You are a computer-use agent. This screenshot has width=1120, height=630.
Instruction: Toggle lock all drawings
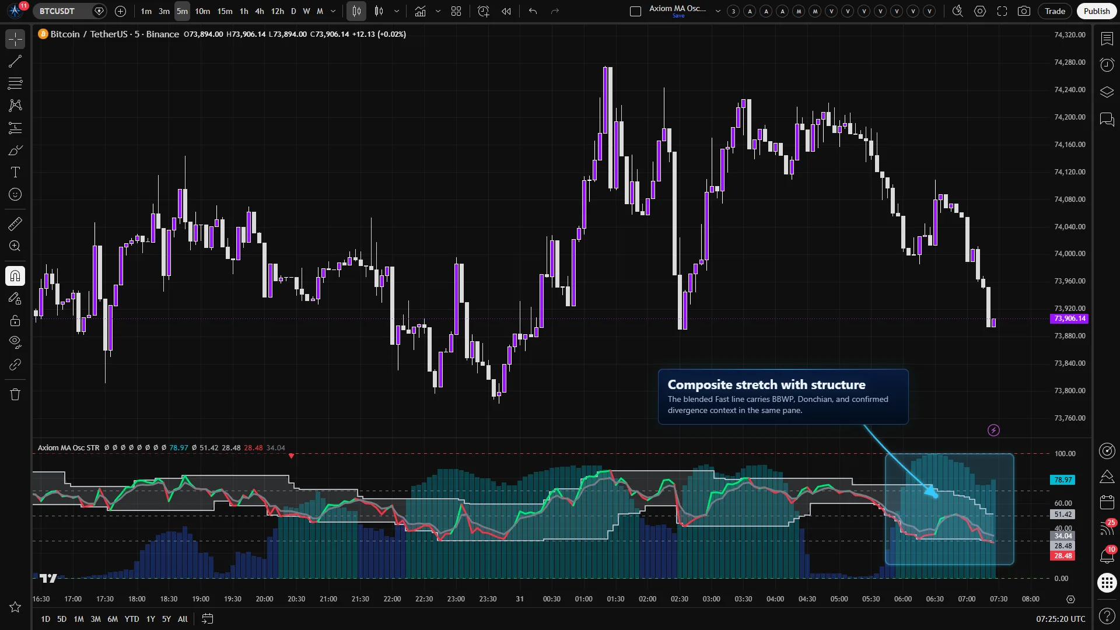tap(15, 320)
